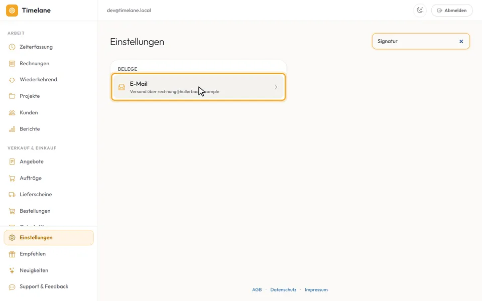Click the Lieferscheine truck icon
Image resolution: width=482 pixels, height=301 pixels.
click(x=12, y=195)
